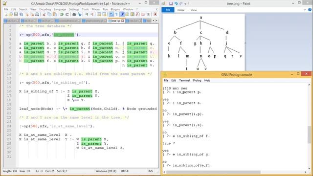This screenshot has width=313, height=176.
Task: Click the Copy icon in Notepad++ toolbar
Action: coord(49,14)
